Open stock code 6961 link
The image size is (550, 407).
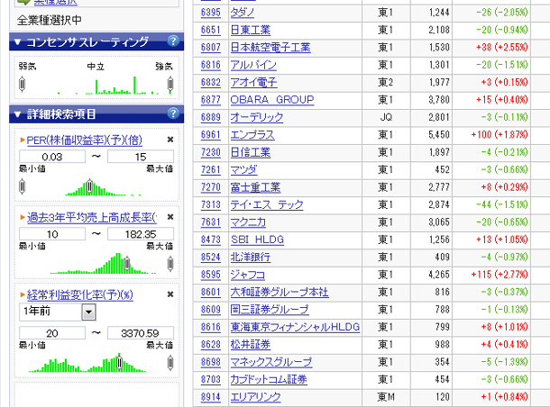[211, 135]
